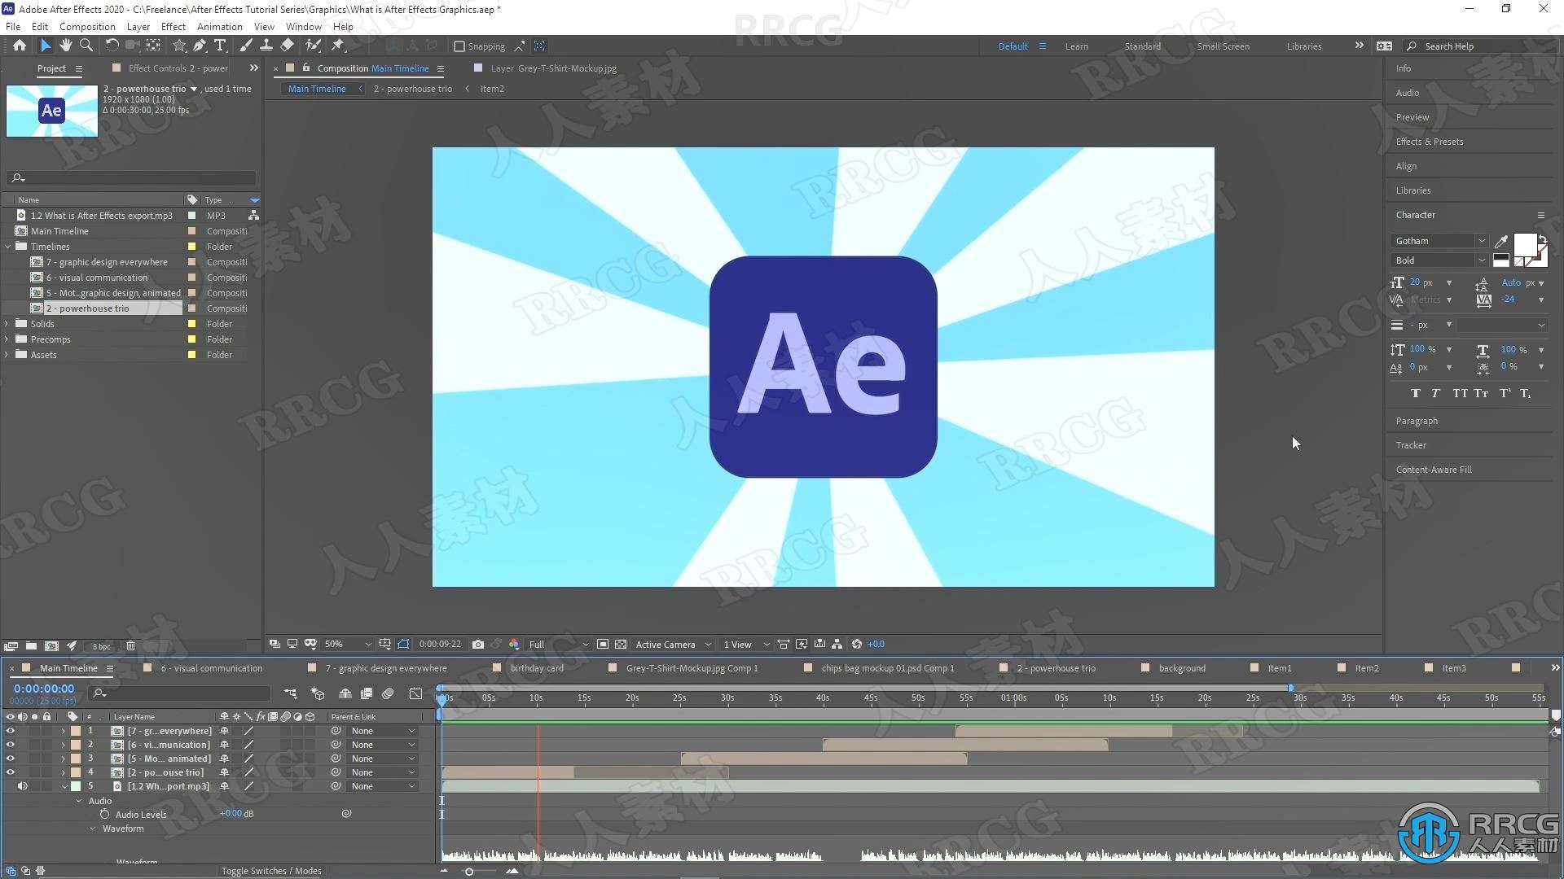This screenshot has width=1564, height=879.
Task: Open the Parent dropdown for layer 4
Action: (x=383, y=772)
